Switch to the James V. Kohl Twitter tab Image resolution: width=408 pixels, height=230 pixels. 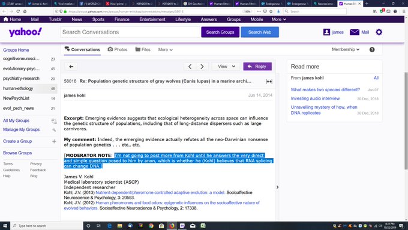(x=38, y=4)
